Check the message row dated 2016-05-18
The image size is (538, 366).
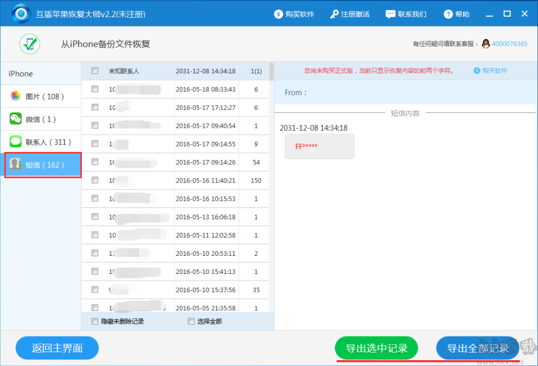click(95, 89)
